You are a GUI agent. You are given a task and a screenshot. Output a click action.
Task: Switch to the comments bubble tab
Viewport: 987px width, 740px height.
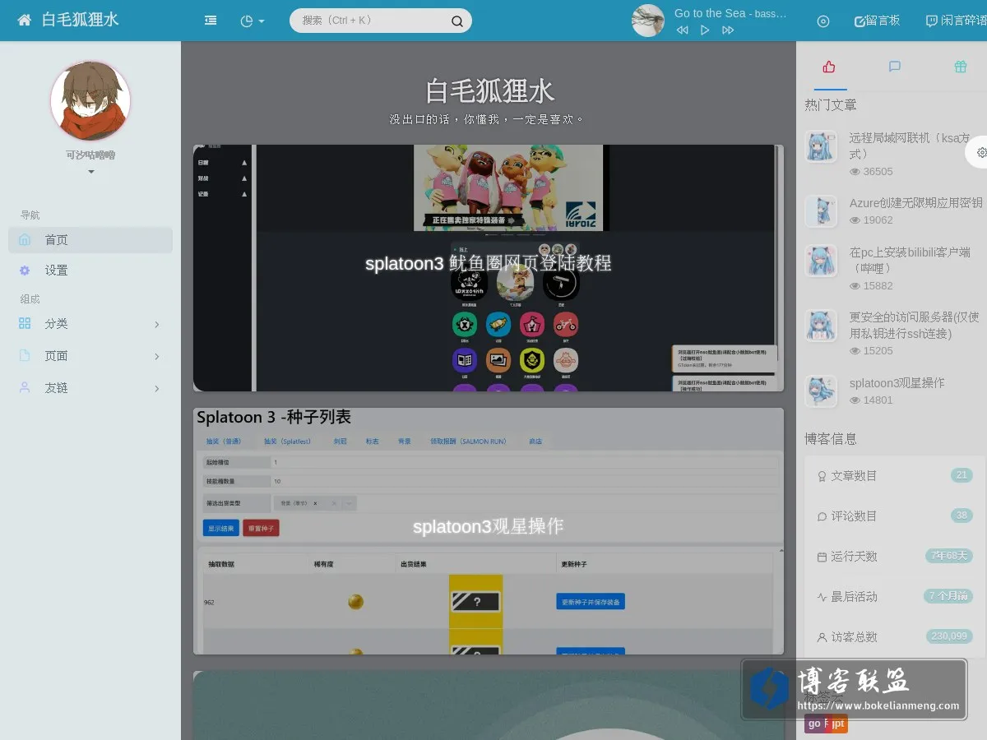click(x=895, y=67)
